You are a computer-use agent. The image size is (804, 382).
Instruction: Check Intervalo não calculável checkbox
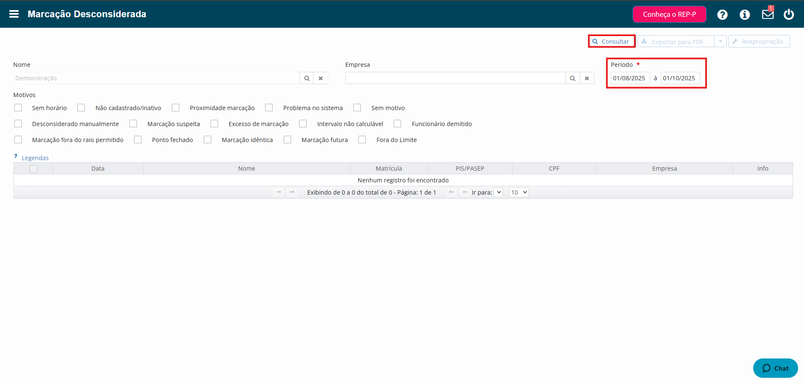[x=303, y=124]
